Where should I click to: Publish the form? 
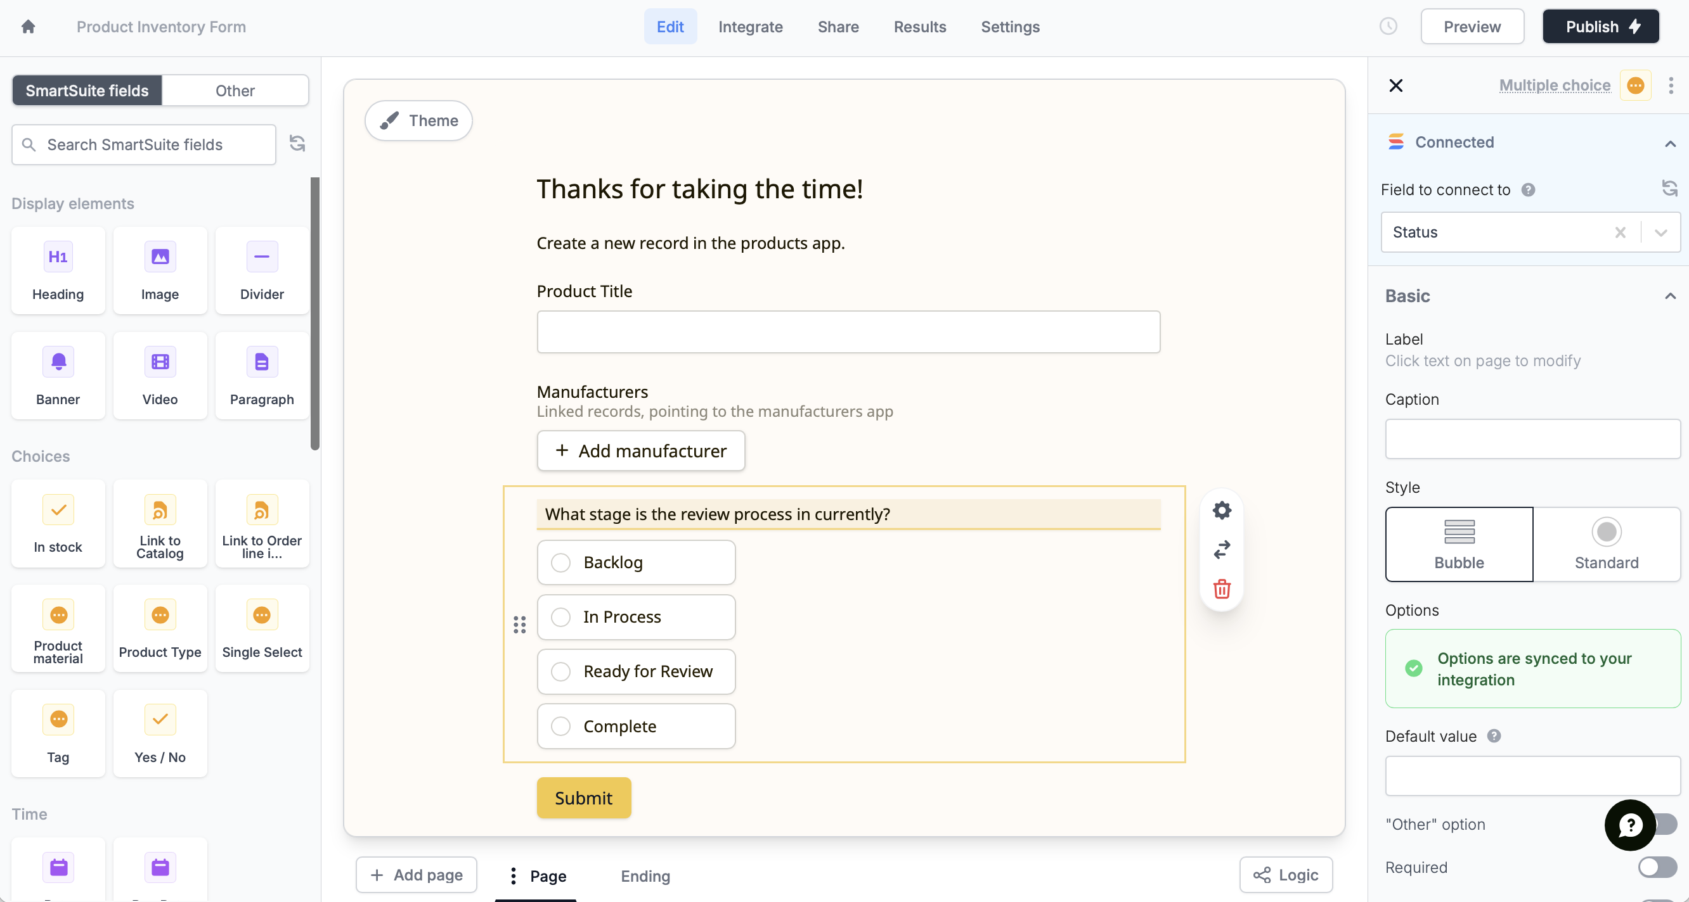point(1600,26)
